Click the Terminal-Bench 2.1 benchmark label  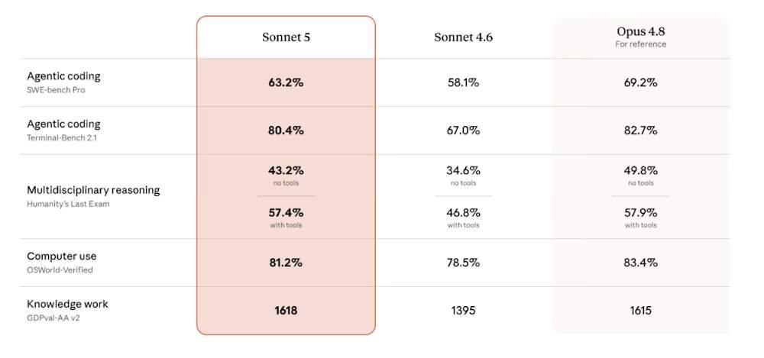coord(63,138)
